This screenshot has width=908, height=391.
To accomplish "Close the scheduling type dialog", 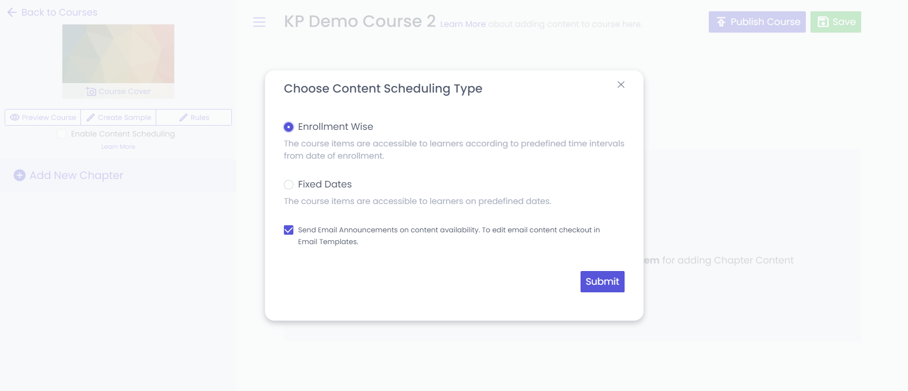I will coord(621,85).
